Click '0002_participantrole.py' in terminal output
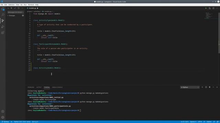This screenshot has height=123, width=220. pyautogui.click(x=60, y=106)
